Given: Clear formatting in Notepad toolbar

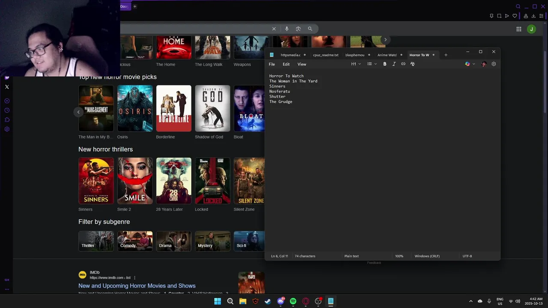Looking at the screenshot, I should pyautogui.click(x=412, y=64).
